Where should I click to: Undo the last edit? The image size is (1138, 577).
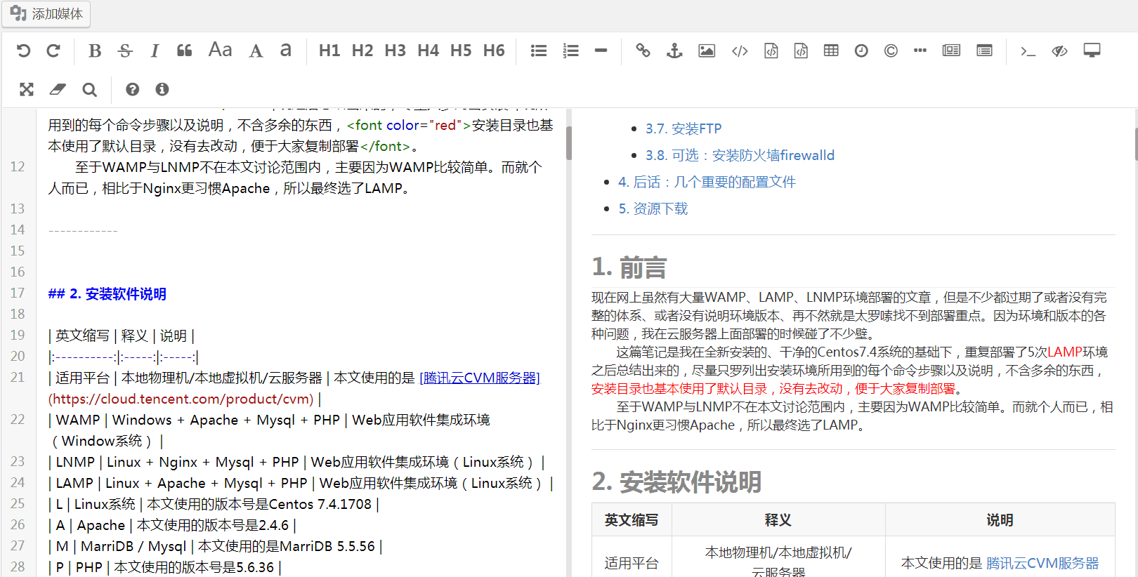coord(23,51)
